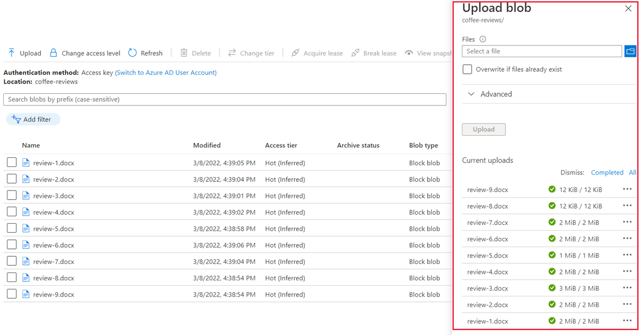Viewport: 643px width, 335px height.
Task: Tick the checkbox for review-5.docx
Action: click(x=12, y=229)
